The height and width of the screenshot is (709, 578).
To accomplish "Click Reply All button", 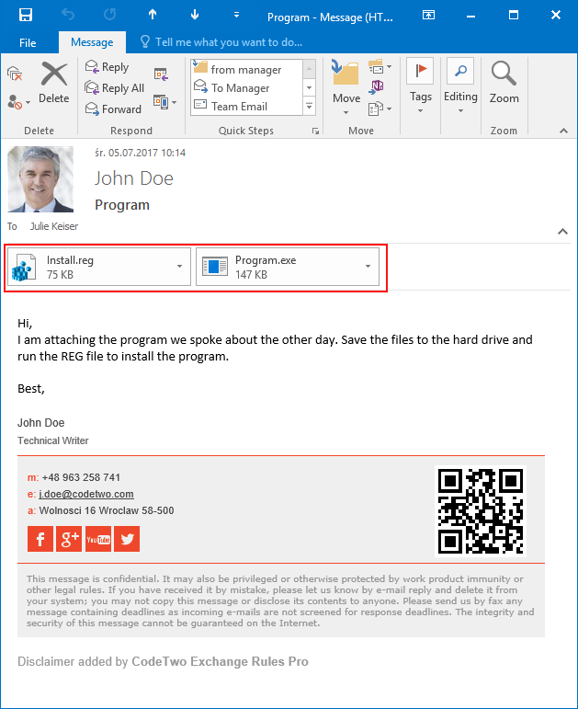I will click(115, 87).
